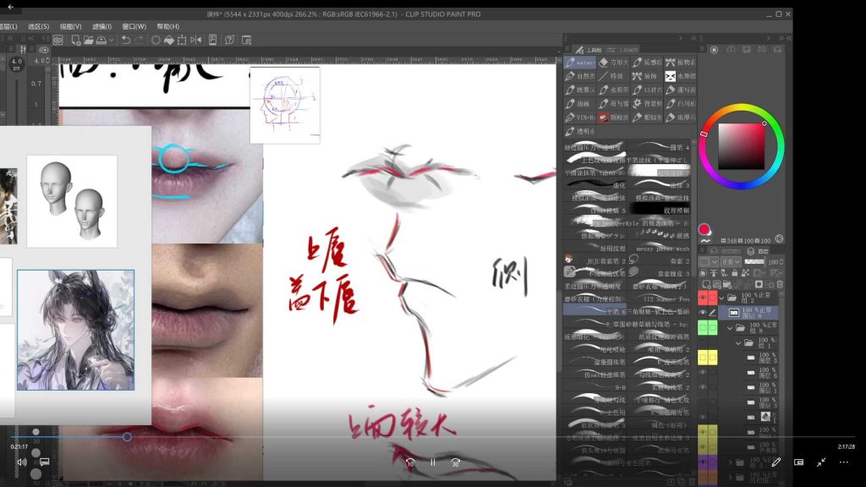Click the video seek bar handle
The image size is (866, 487).
127,437
